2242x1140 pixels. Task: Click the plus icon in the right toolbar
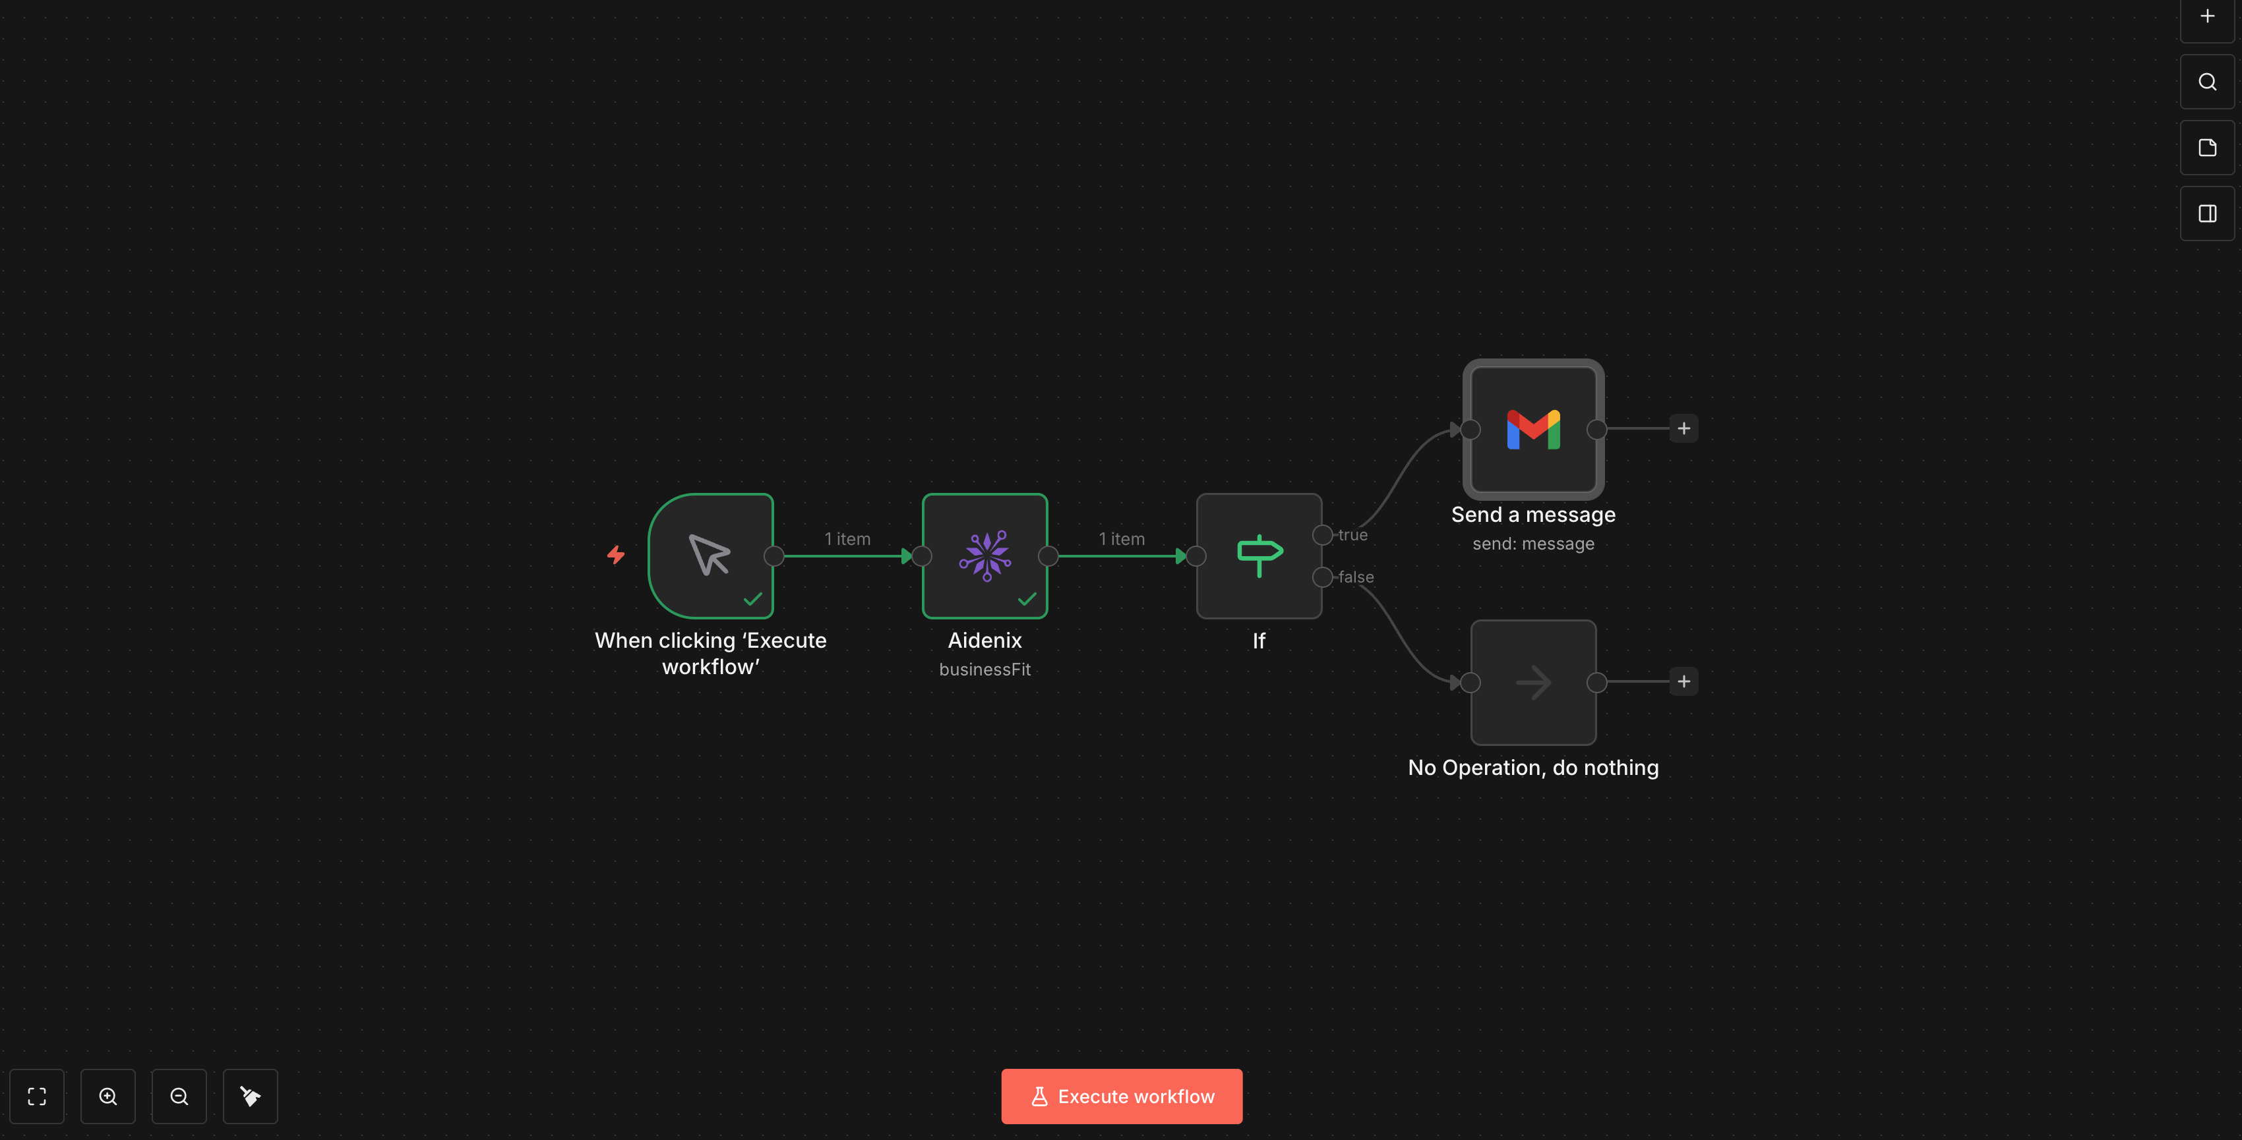click(x=2206, y=16)
